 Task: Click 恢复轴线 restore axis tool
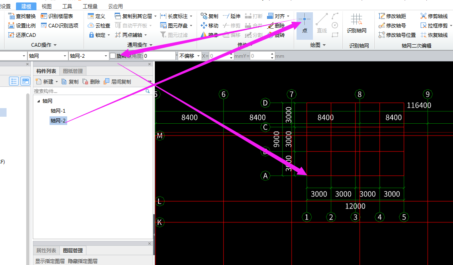tap(434, 35)
